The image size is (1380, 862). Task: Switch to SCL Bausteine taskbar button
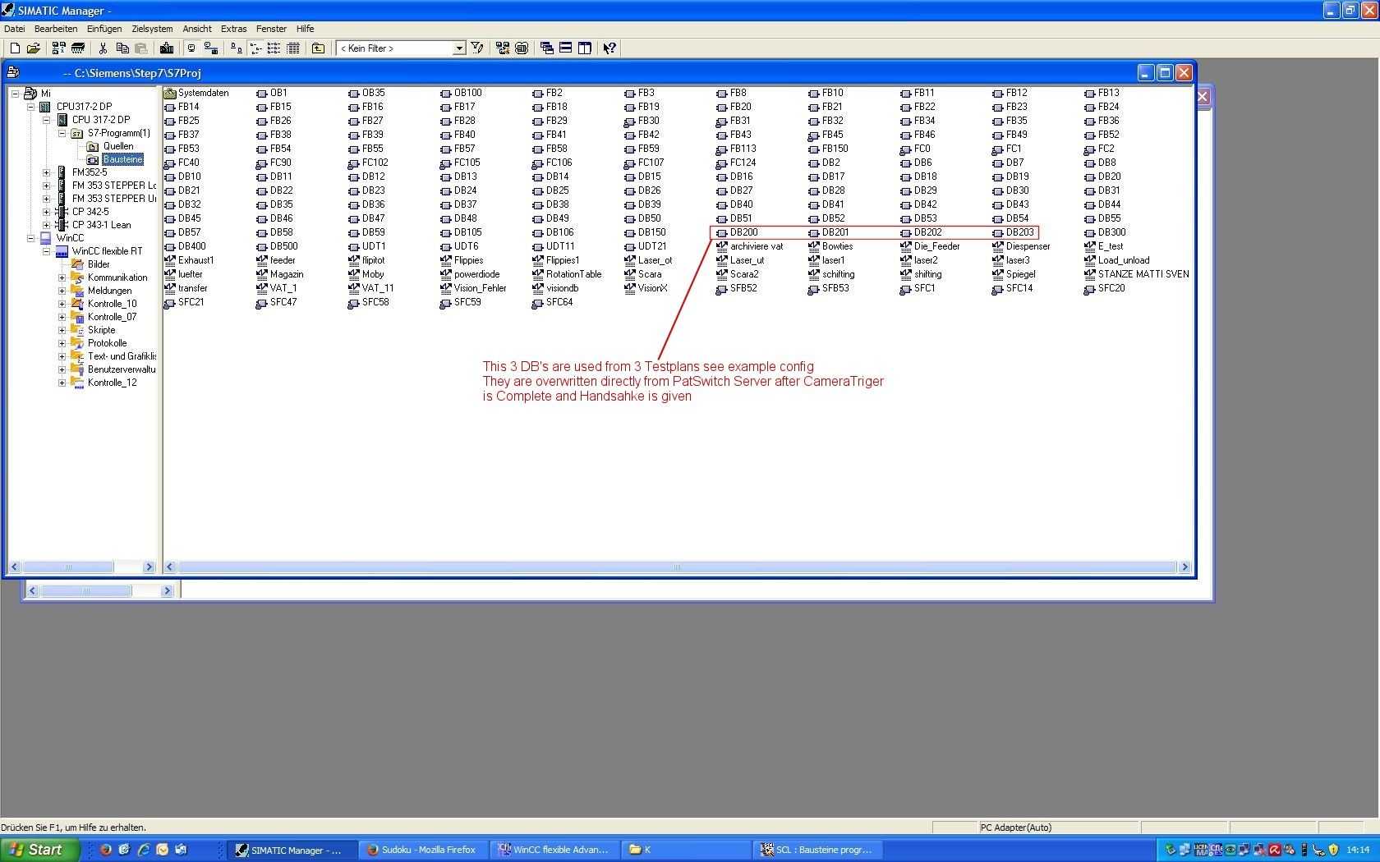[x=817, y=850]
